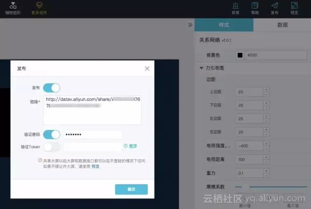
Task: Open the auxiliary shapes toolbar icon
Action: coord(13,8)
